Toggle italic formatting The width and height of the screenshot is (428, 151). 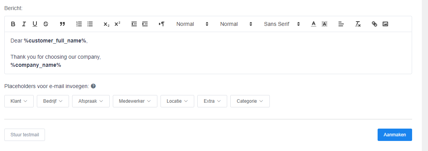[x=24, y=24]
